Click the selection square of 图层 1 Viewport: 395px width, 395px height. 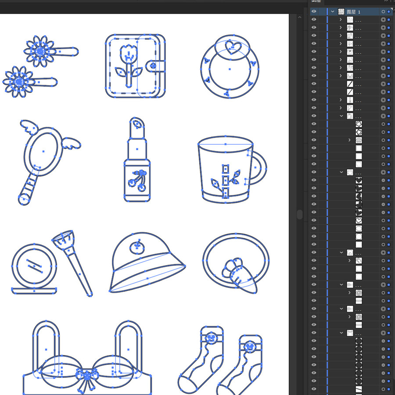point(389,11)
